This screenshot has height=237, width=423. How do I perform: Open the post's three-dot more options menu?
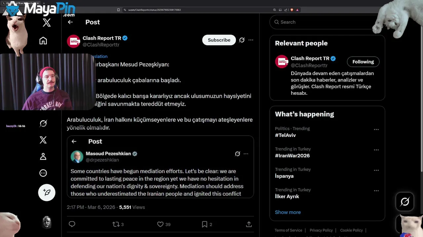point(251,40)
